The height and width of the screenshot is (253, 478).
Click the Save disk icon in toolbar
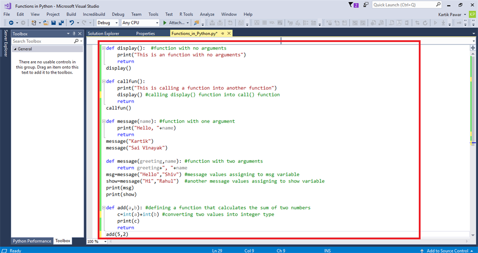[x=54, y=22]
